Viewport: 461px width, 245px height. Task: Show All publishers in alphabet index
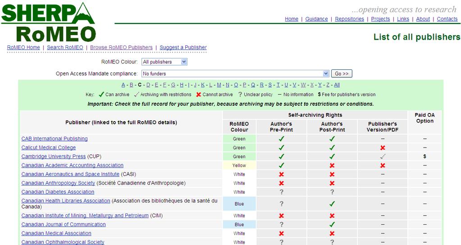tap(337, 85)
